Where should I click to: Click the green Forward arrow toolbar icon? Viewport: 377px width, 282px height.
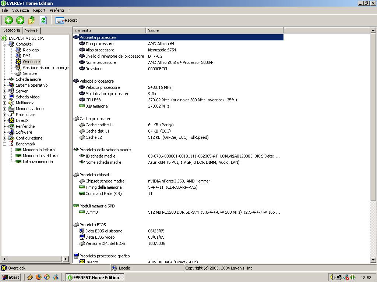pos(20,20)
